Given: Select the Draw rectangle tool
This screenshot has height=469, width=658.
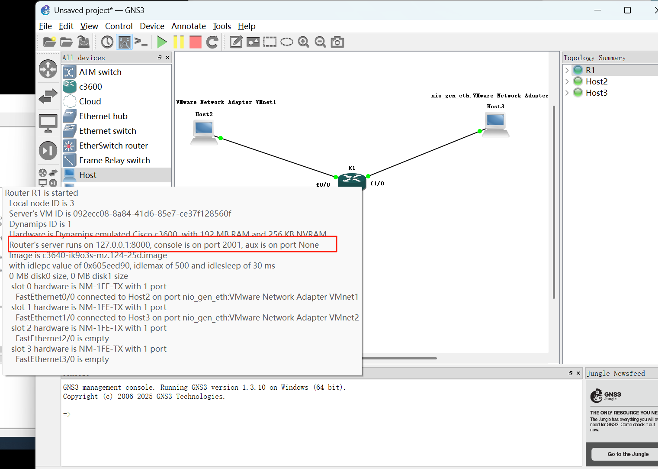Looking at the screenshot, I should [270, 42].
